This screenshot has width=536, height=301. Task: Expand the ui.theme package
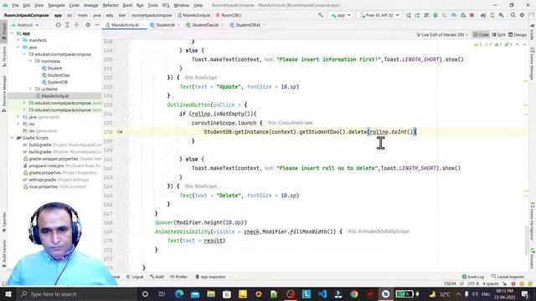[30, 89]
